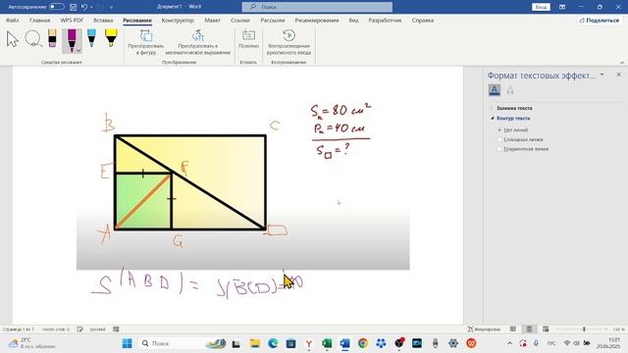Switch to Web Layout view
The width and height of the screenshot is (628, 353).
[x=546, y=329]
